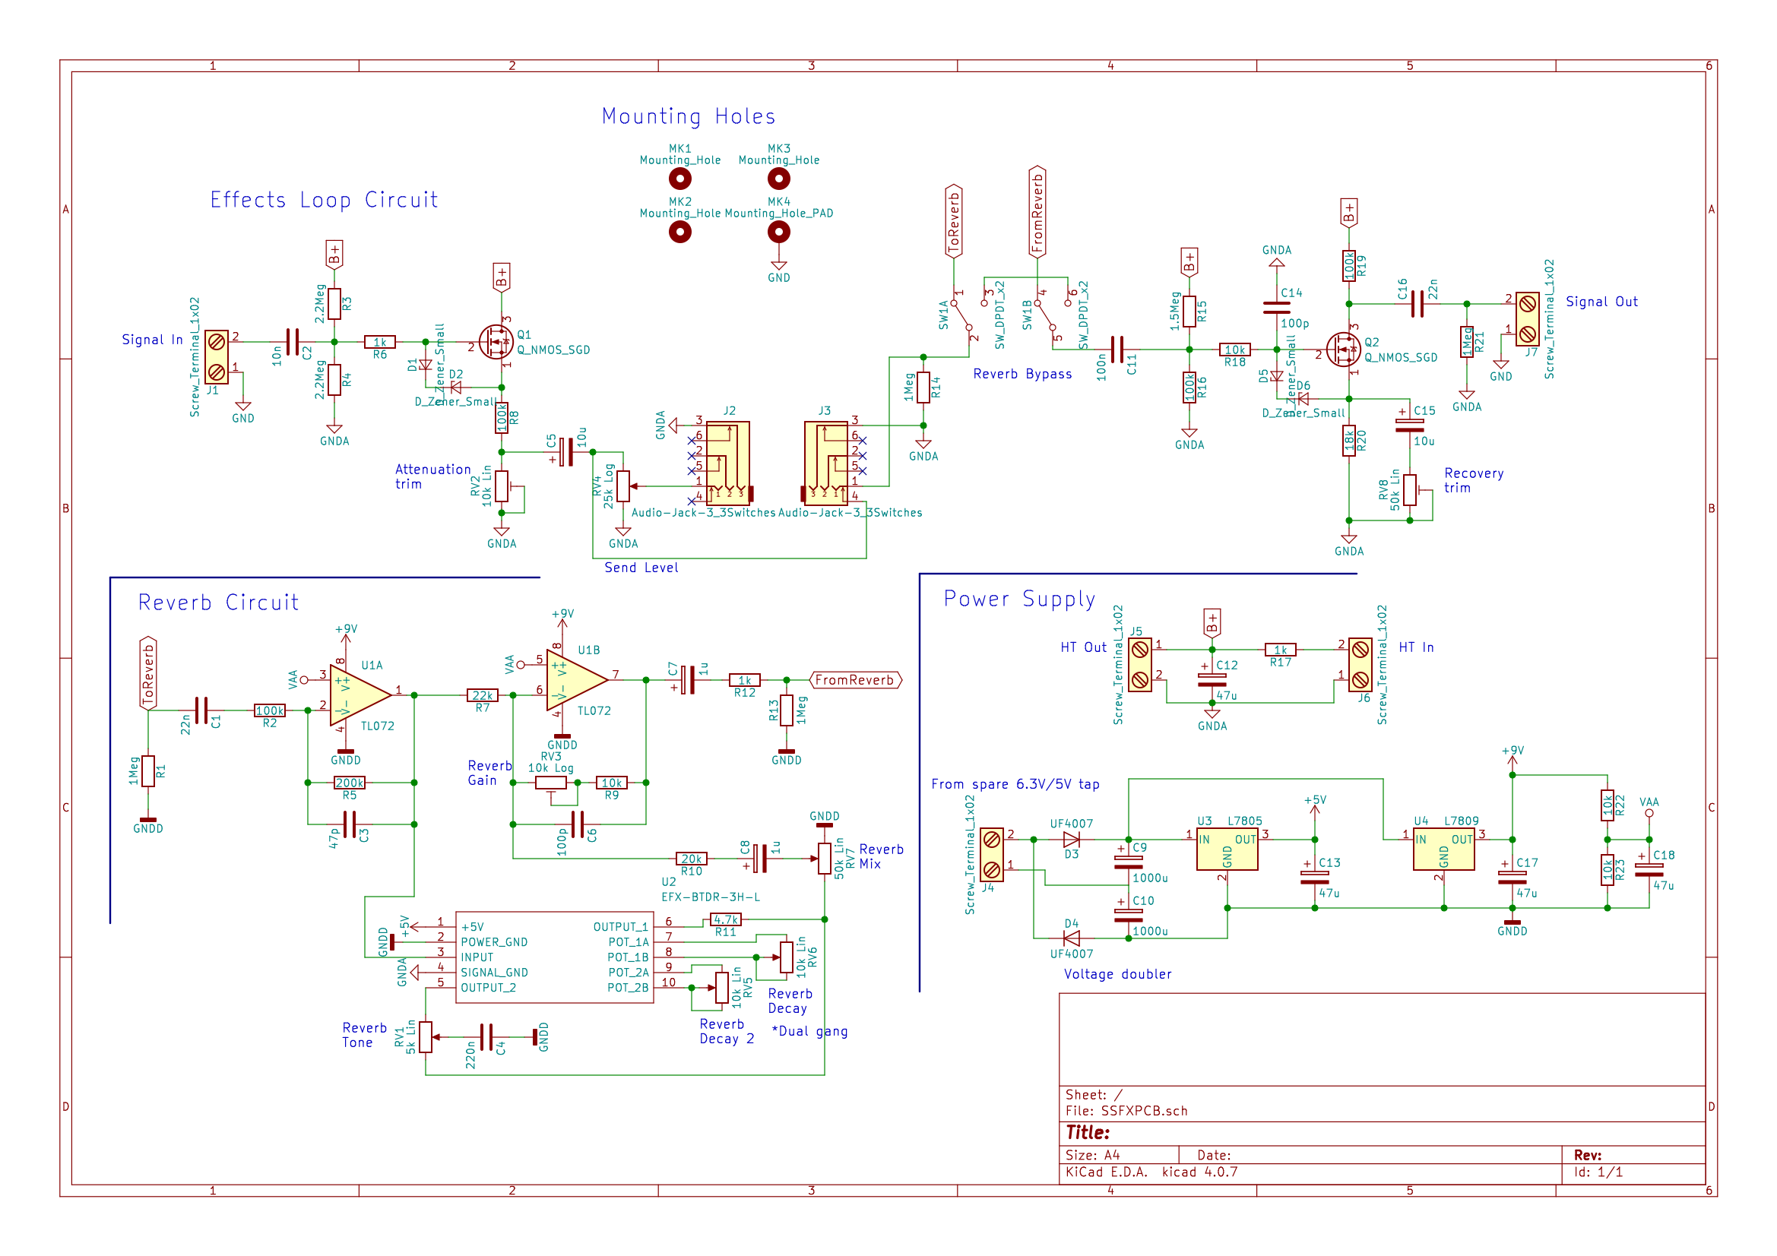Click "File: SSFXPCB.sch" in title block
The height and width of the screenshot is (1256, 1777).
(1126, 1112)
